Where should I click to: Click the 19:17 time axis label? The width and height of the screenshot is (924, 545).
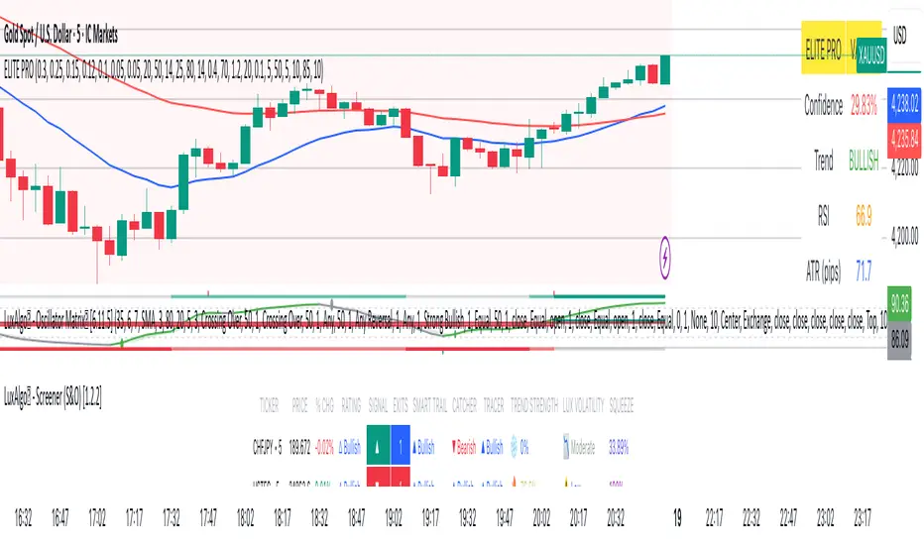[430, 518]
